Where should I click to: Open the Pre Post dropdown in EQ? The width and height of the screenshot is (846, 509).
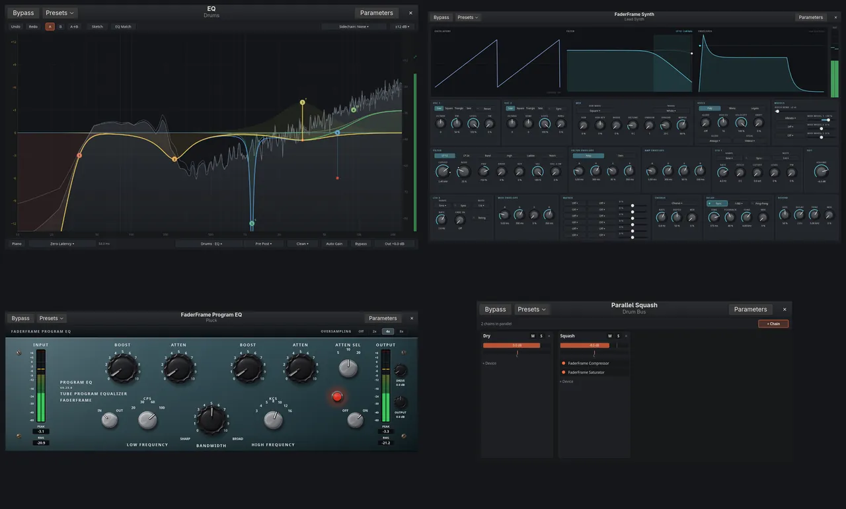click(x=264, y=244)
